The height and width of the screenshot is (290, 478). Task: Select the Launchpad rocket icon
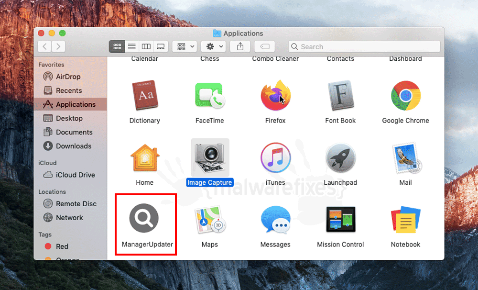coord(340,157)
